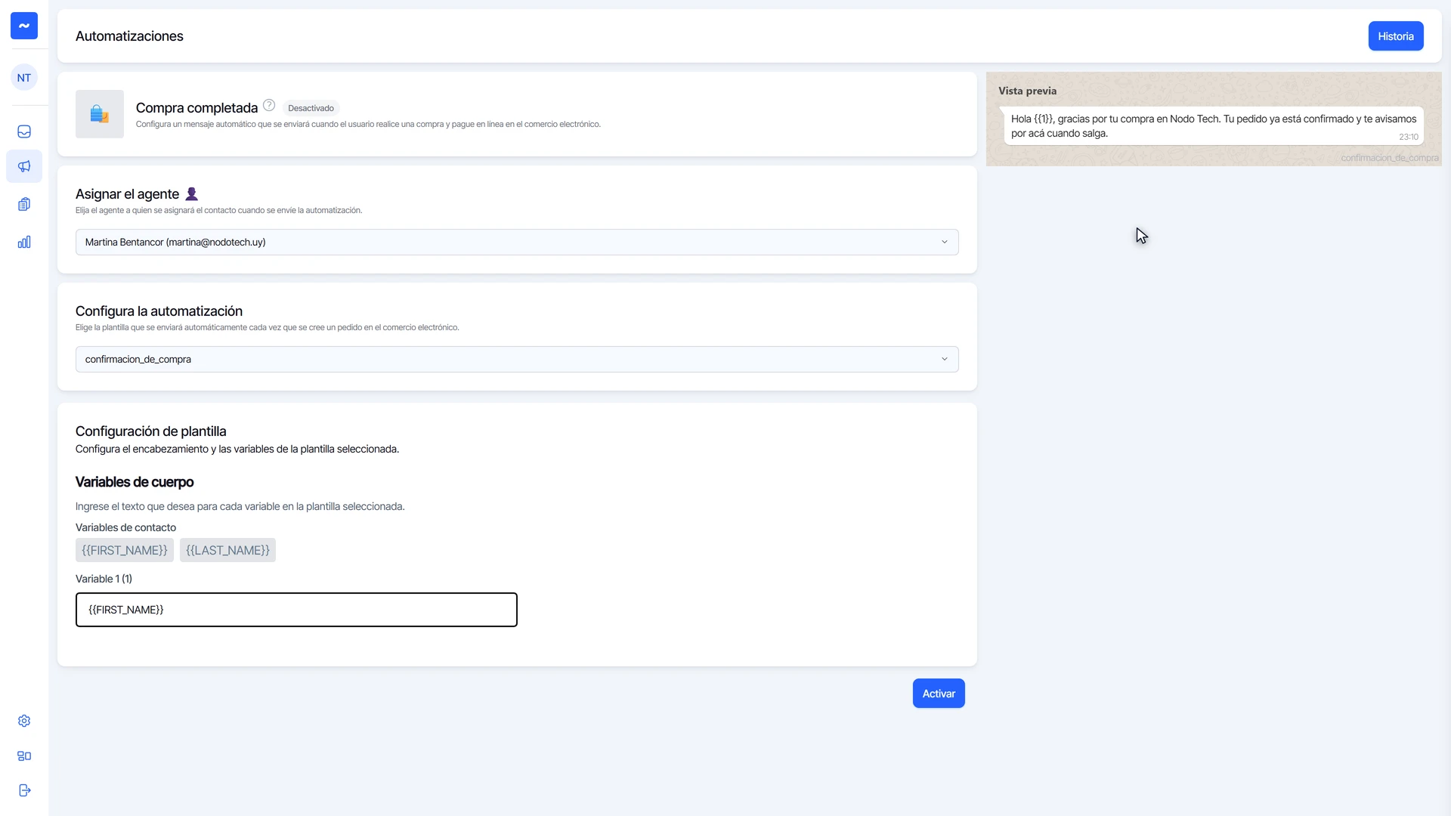Click the Variable 1 input field
Screen dimensions: 1451x816
click(296, 610)
